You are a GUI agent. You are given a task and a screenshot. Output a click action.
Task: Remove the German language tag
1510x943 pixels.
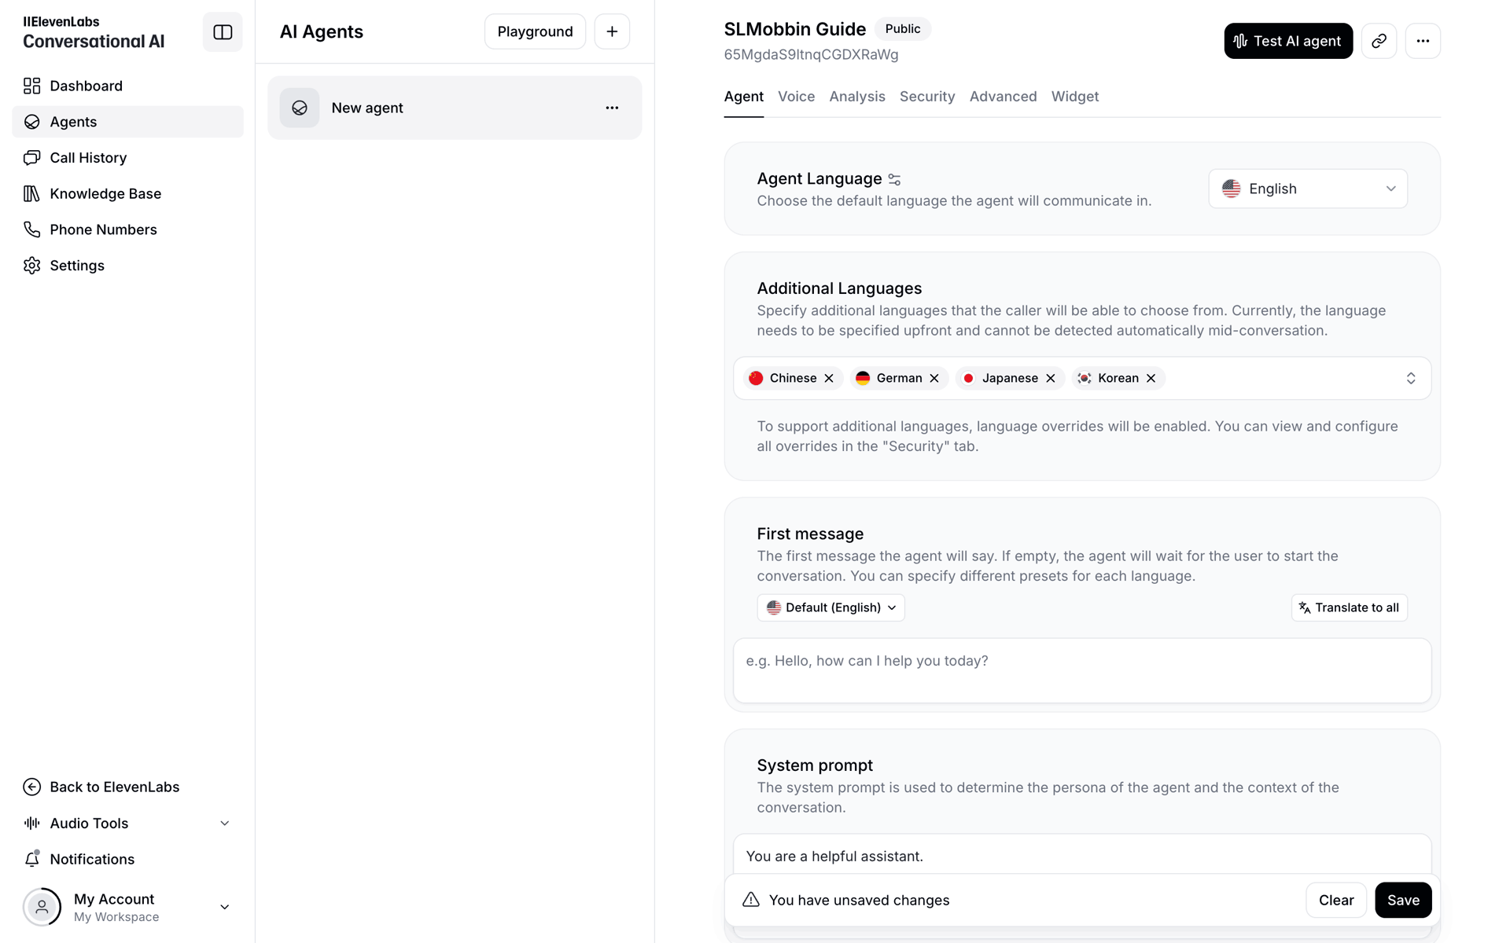(934, 378)
